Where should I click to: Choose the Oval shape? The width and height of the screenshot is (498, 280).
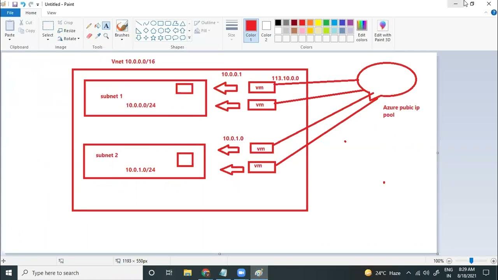point(153,23)
